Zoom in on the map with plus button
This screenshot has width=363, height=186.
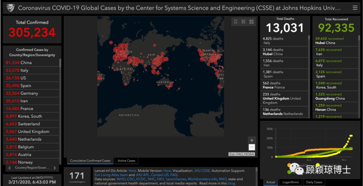252,140
